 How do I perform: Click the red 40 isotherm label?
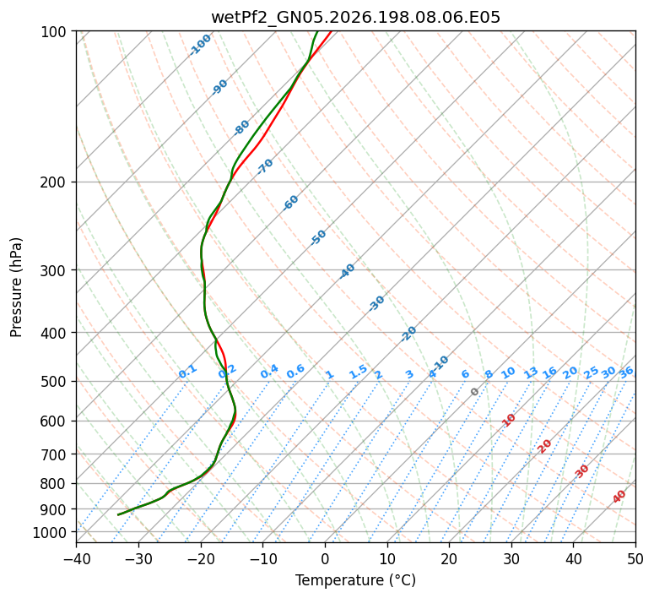tap(619, 497)
